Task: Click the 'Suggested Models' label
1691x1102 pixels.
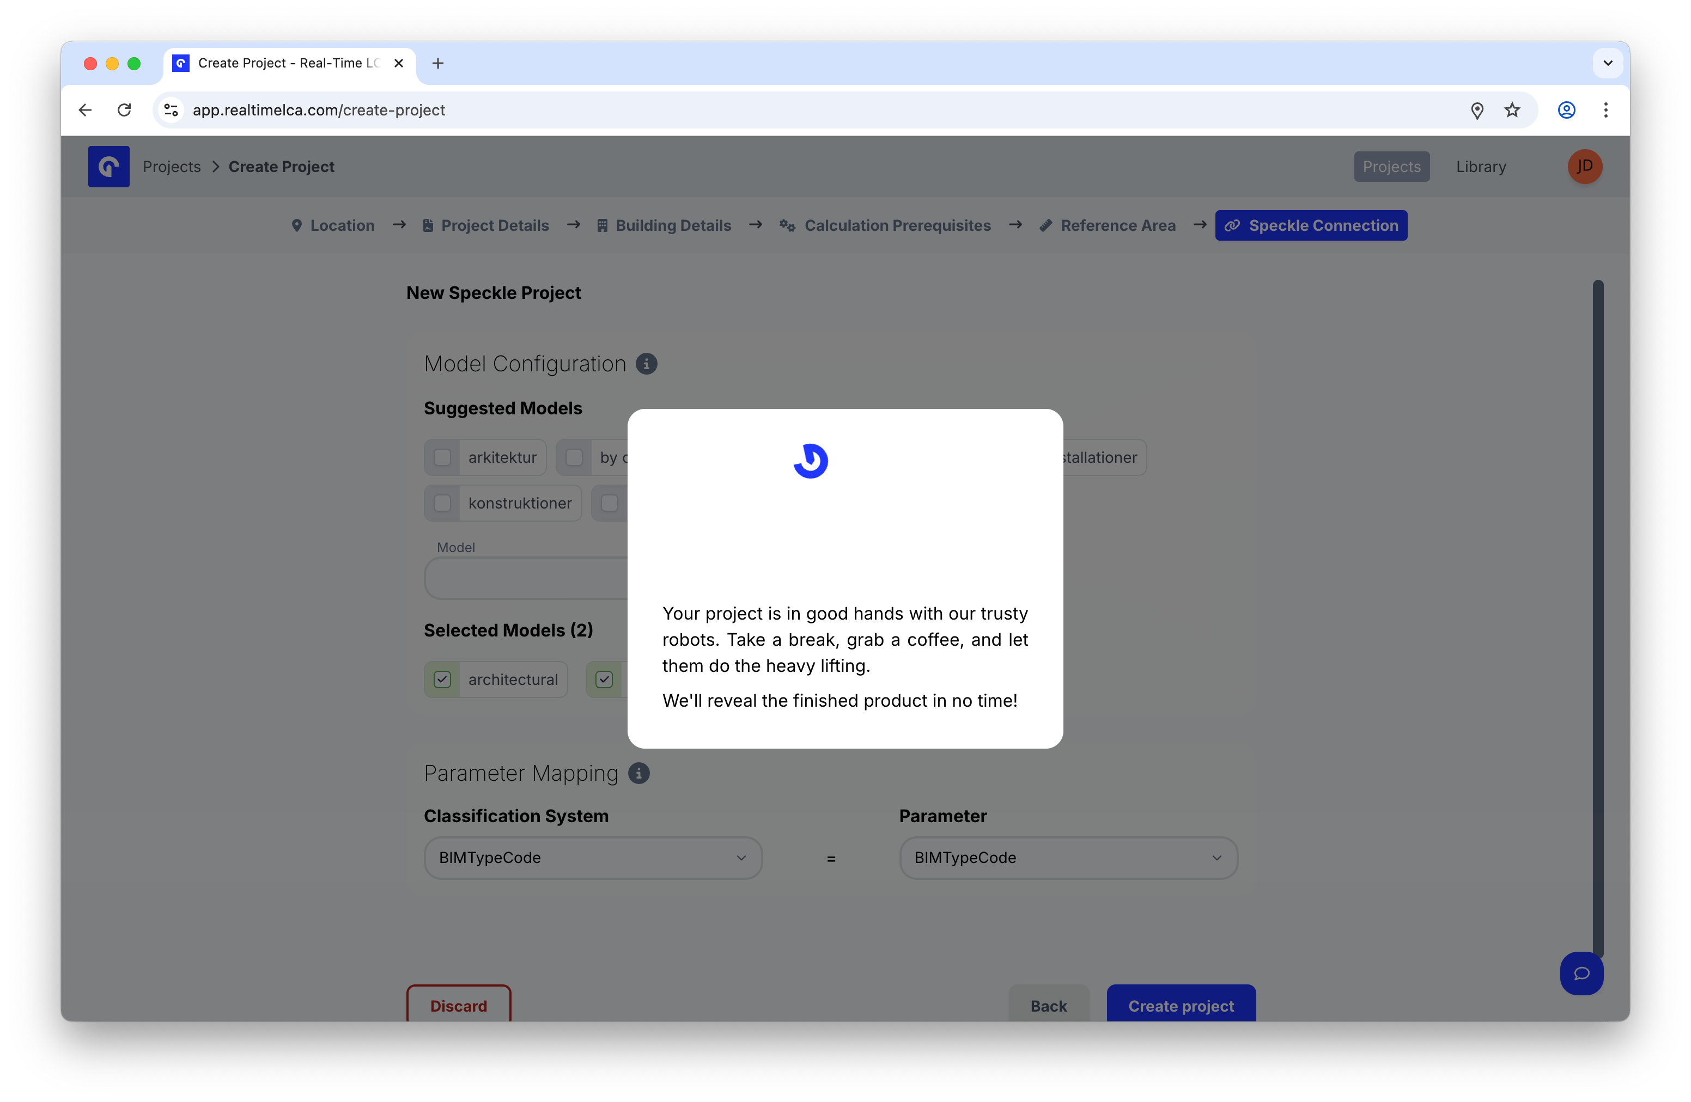Action: click(502, 408)
